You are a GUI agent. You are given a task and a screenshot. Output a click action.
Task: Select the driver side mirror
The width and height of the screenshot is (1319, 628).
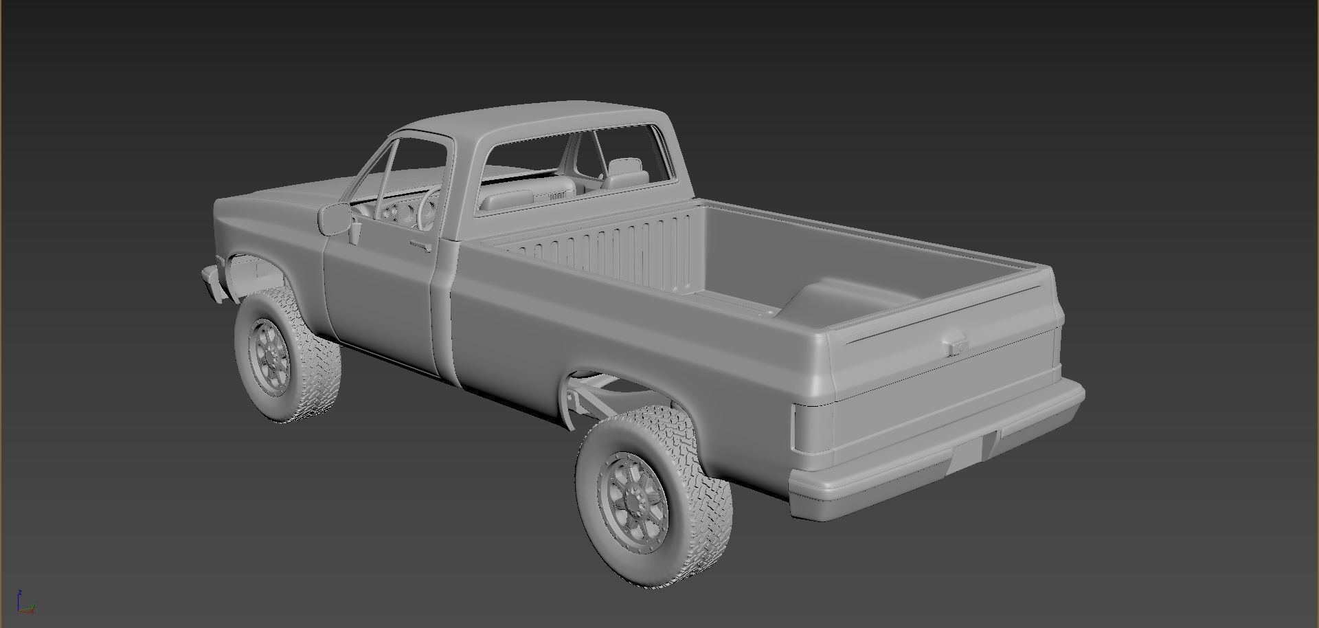coord(334,219)
